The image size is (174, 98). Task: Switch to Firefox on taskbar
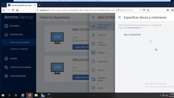[29, 95]
